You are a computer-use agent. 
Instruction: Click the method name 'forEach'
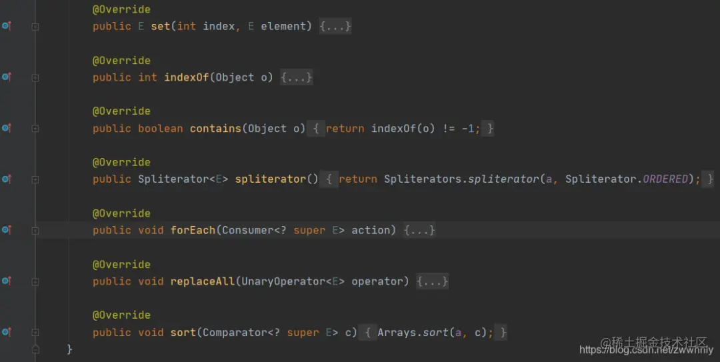point(193,230)
